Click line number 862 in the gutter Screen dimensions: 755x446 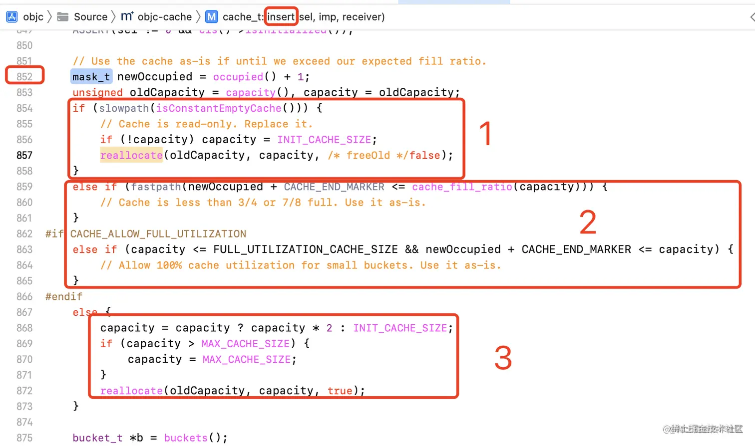24,234
